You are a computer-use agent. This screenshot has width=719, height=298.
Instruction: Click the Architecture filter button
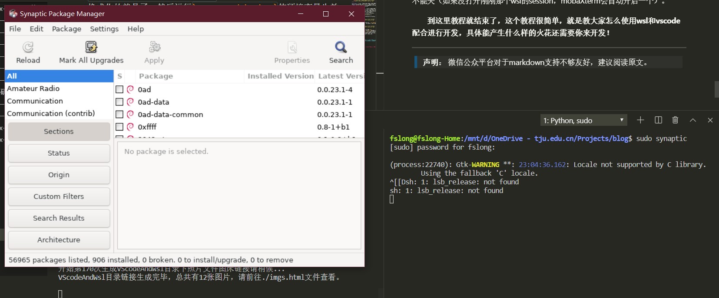(x=59, y=240)
